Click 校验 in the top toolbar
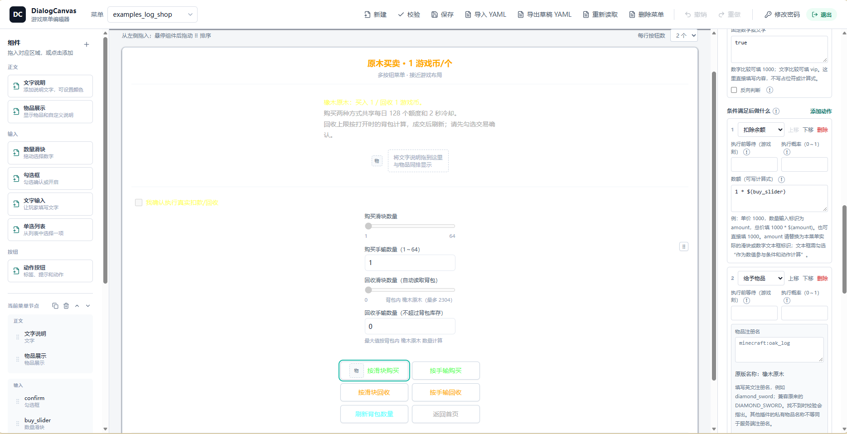This screenshot has height=434, width=847. (409, 14)
